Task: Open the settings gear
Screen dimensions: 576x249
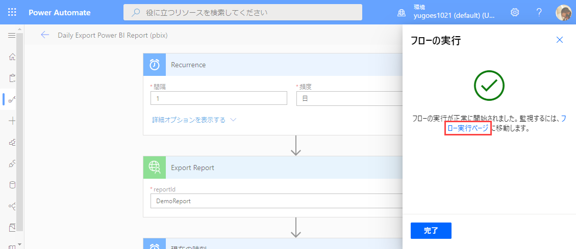Action: click(515, 12)
